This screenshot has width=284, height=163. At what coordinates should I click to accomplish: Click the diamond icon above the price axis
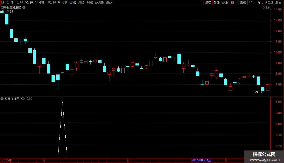[x=263, y=8]
